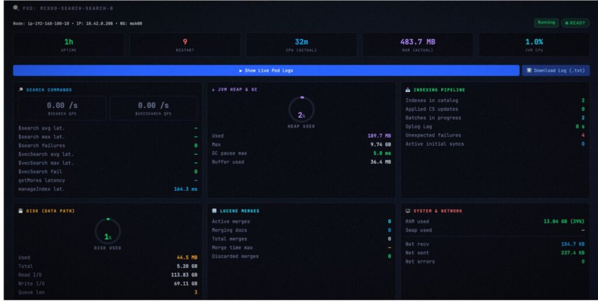Image resolution: width=598 pixels, height=302 pixels.
Task: Expand the Show Live Pod Logs bar
Action: (x=266, y=71)
